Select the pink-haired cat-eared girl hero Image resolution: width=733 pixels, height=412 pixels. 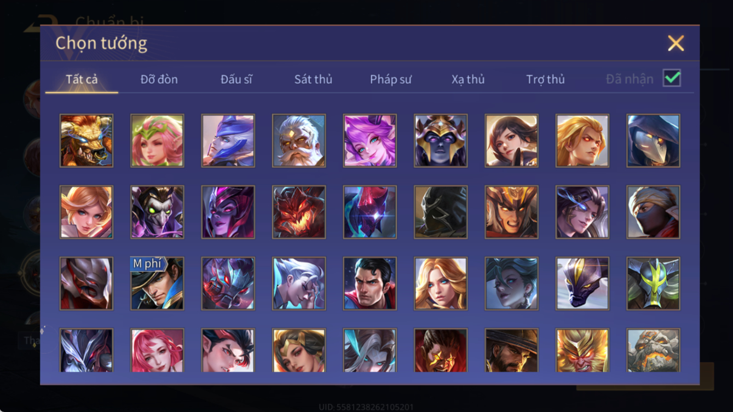[x=370, y=141]
